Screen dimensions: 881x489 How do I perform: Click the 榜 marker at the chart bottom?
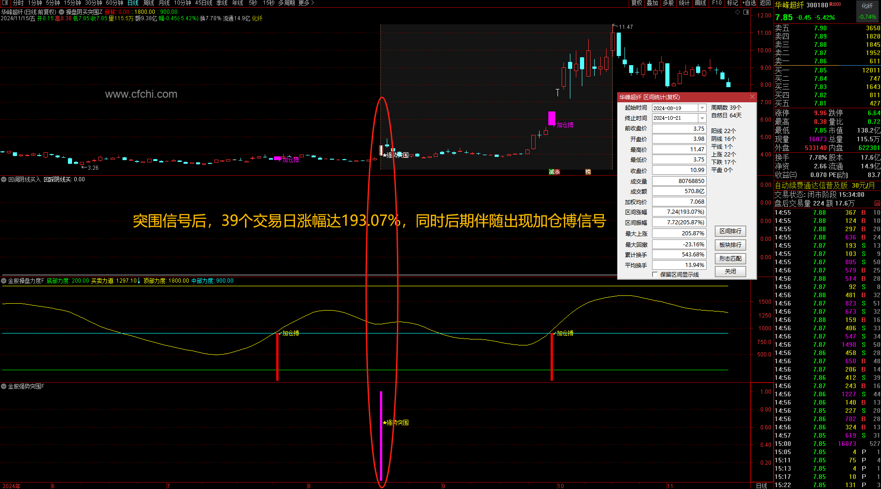click(588, 172)
